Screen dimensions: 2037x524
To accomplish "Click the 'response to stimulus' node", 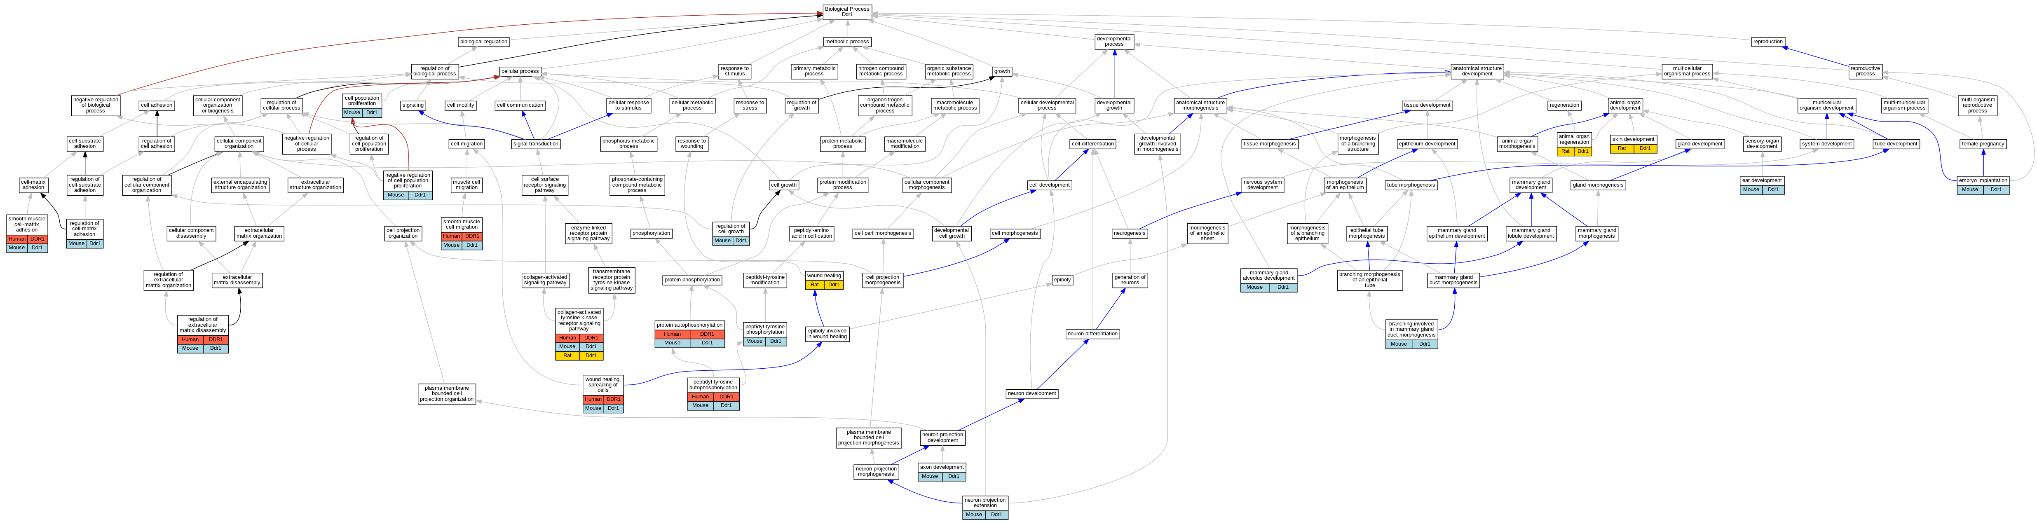I will (x=735, y=71).
